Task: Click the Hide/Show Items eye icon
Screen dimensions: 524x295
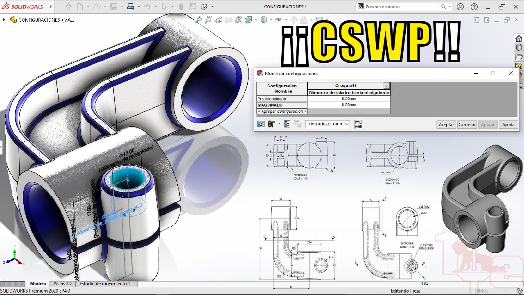Action: (279, 20)
